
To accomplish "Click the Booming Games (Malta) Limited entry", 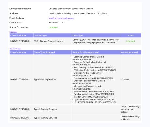I will 88,58.
